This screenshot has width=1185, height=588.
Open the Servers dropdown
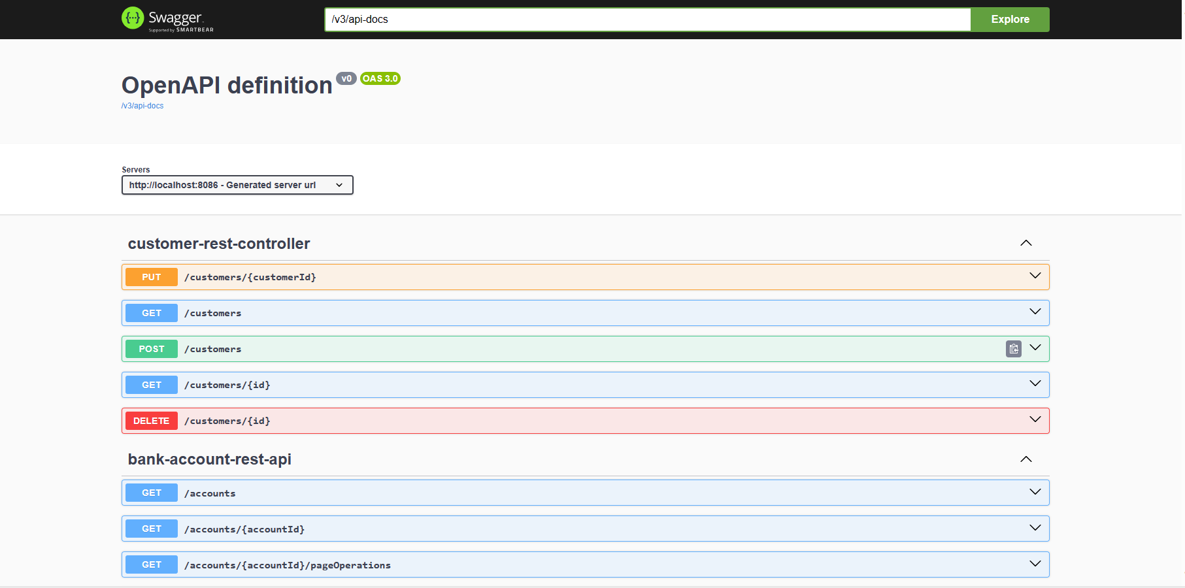pos(237,185)
